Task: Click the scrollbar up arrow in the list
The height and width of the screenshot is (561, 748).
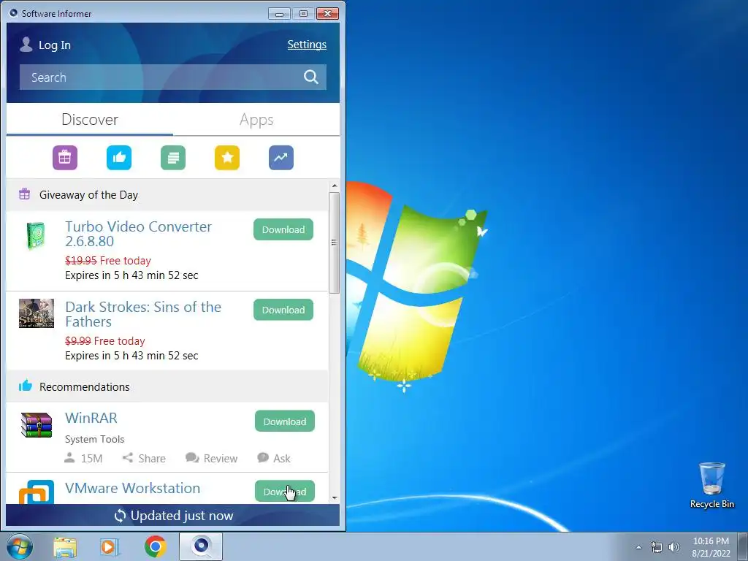Action: (x=335, y=186)
